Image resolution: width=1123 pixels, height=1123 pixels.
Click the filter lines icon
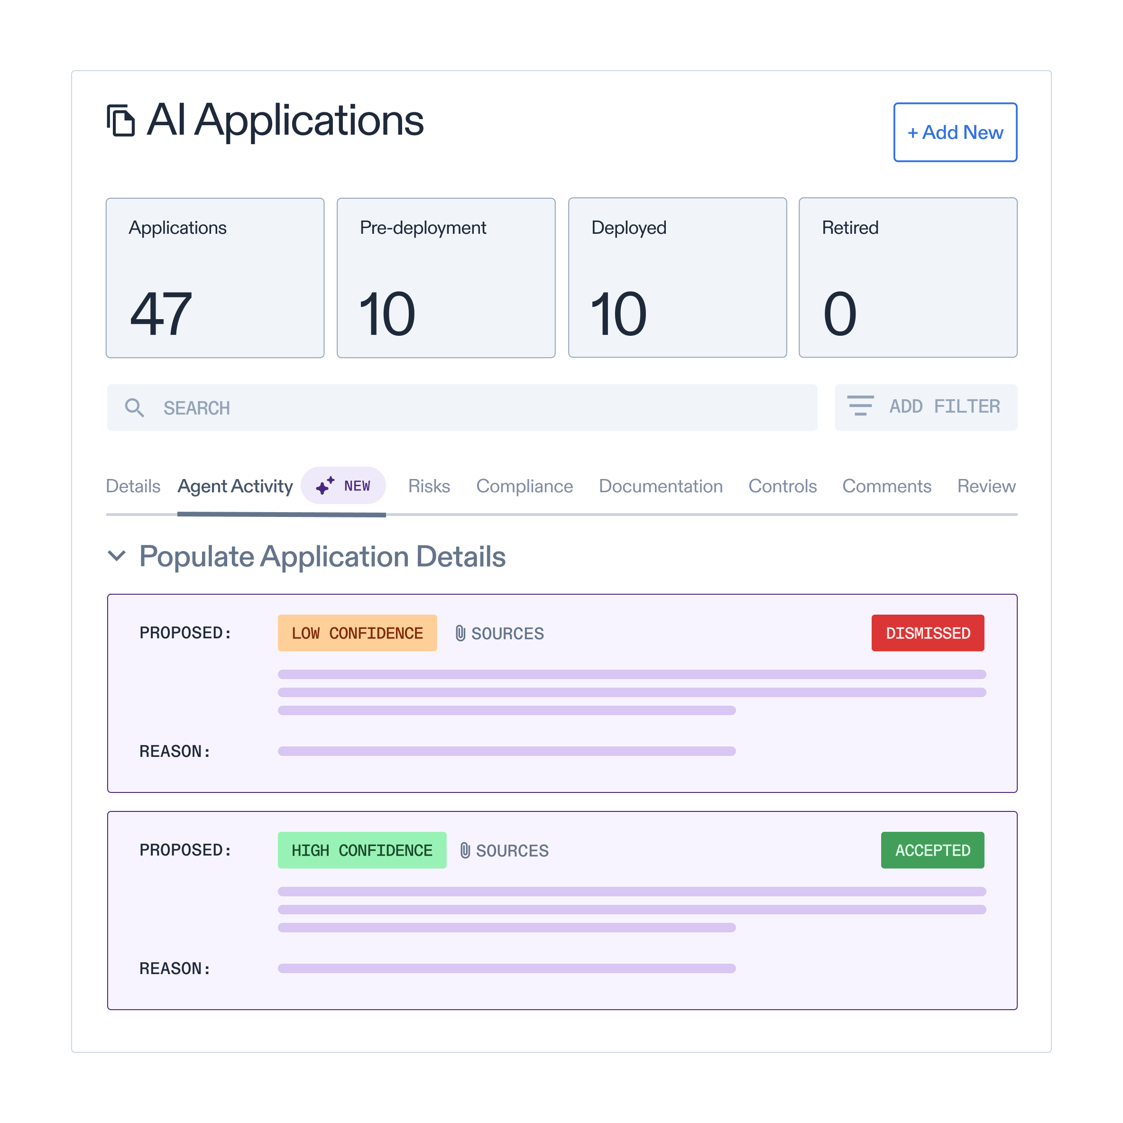(860, 406)
